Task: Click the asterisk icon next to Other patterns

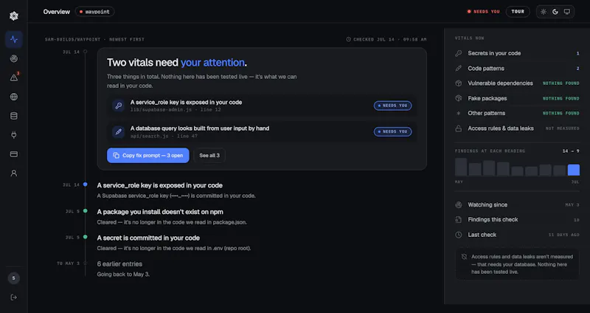Action: click(x=458, y=113)
